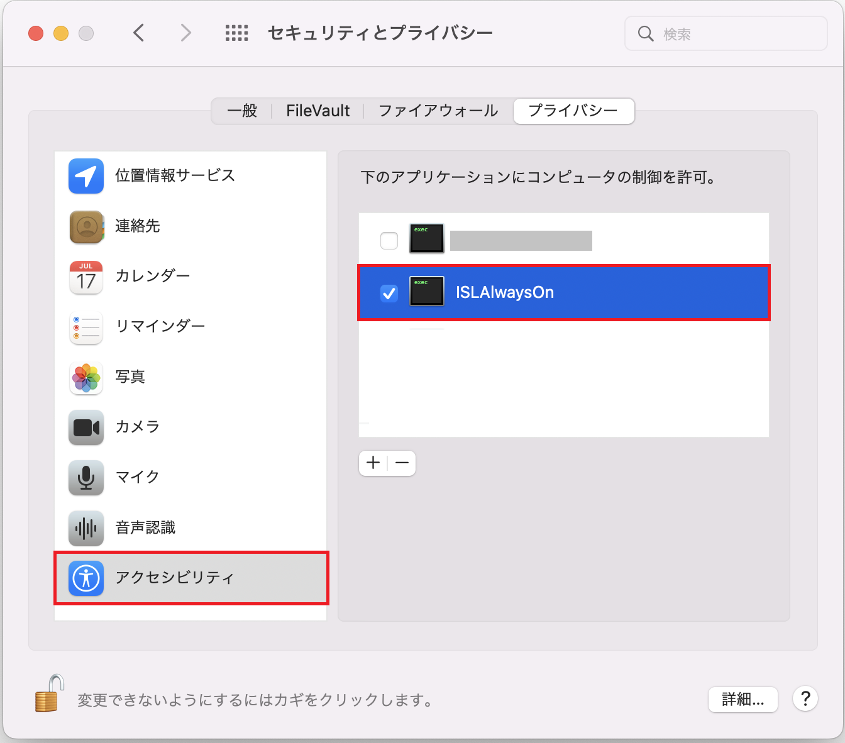
Task: Select 音声認識 in the privacy list
Action: [191, 528]
